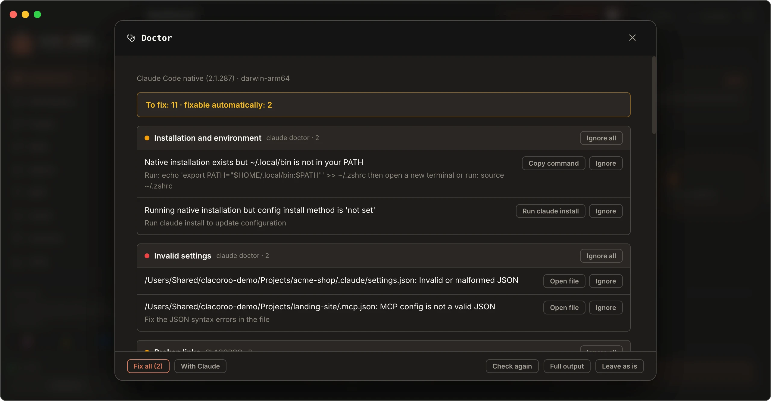The image size is (771, 401).
Task: Copy command for PATH fix
Action: [554, 163]
